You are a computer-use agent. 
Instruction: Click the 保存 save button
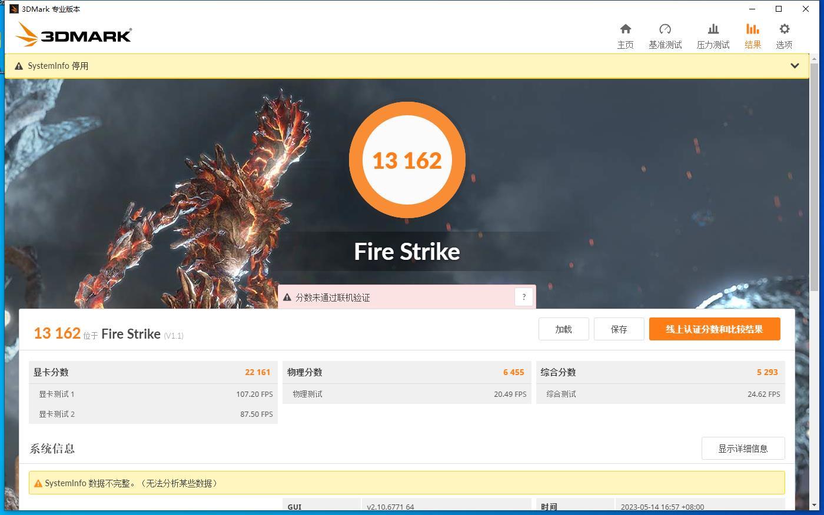619,329
